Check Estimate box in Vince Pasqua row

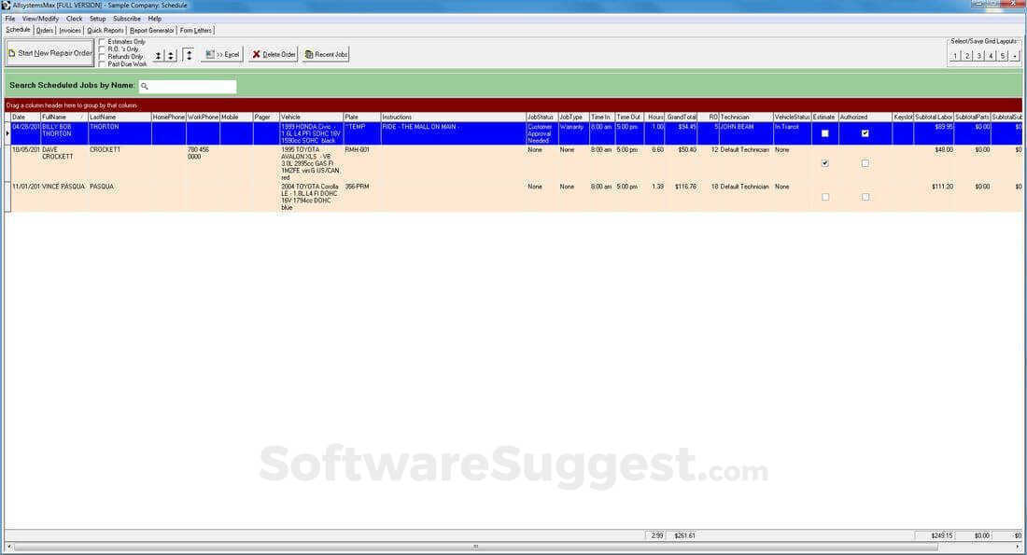click(x=825, y=197)
